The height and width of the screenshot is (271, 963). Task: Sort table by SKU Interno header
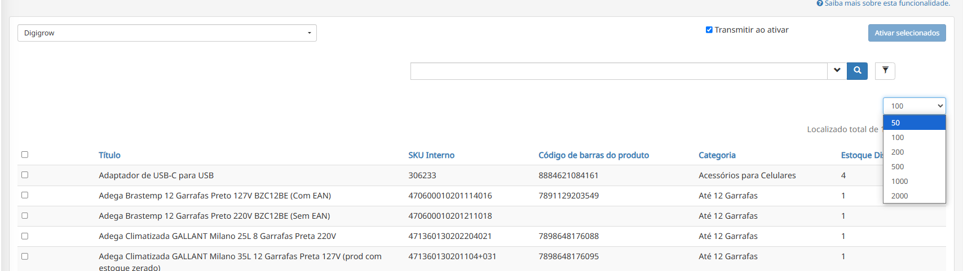coord(431,155)
